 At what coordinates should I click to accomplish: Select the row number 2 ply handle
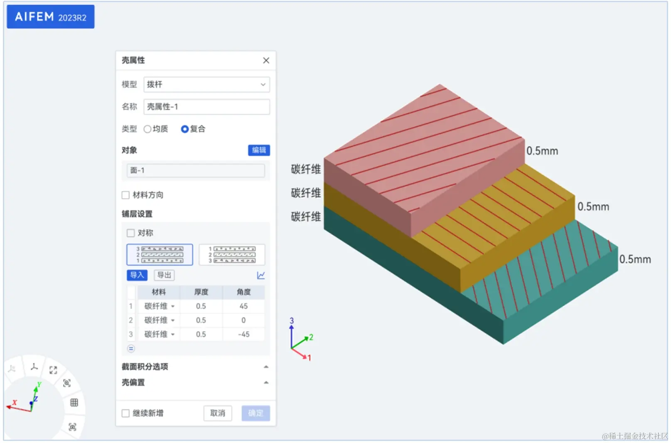131,320
